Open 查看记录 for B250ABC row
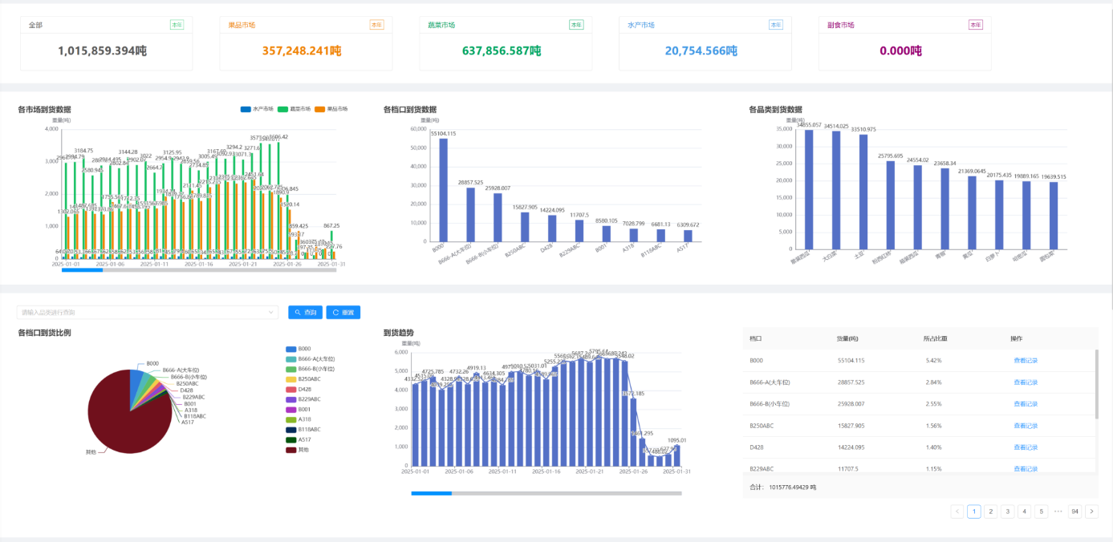1113x542 pixels. (1026, 426)
